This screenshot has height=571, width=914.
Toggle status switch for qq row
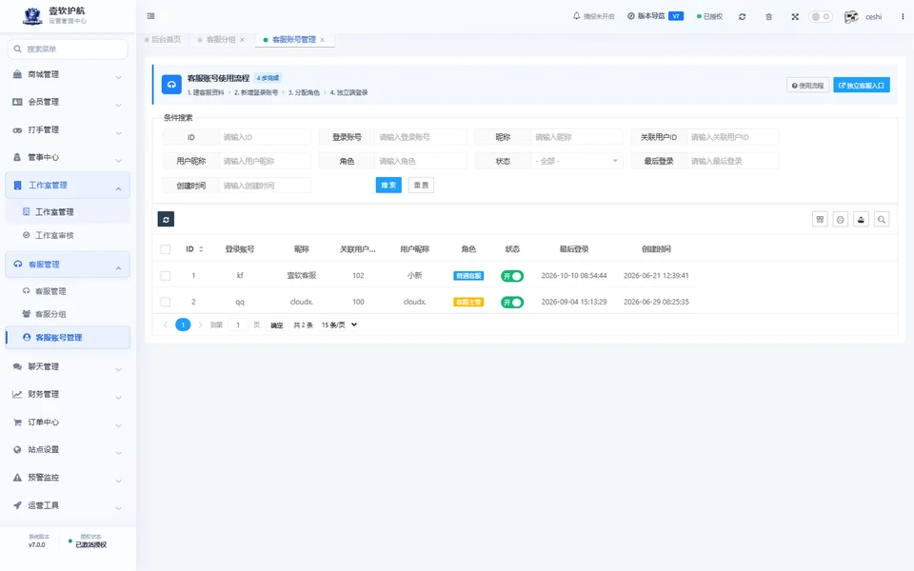pyautogui.click(x=512, y=303)
